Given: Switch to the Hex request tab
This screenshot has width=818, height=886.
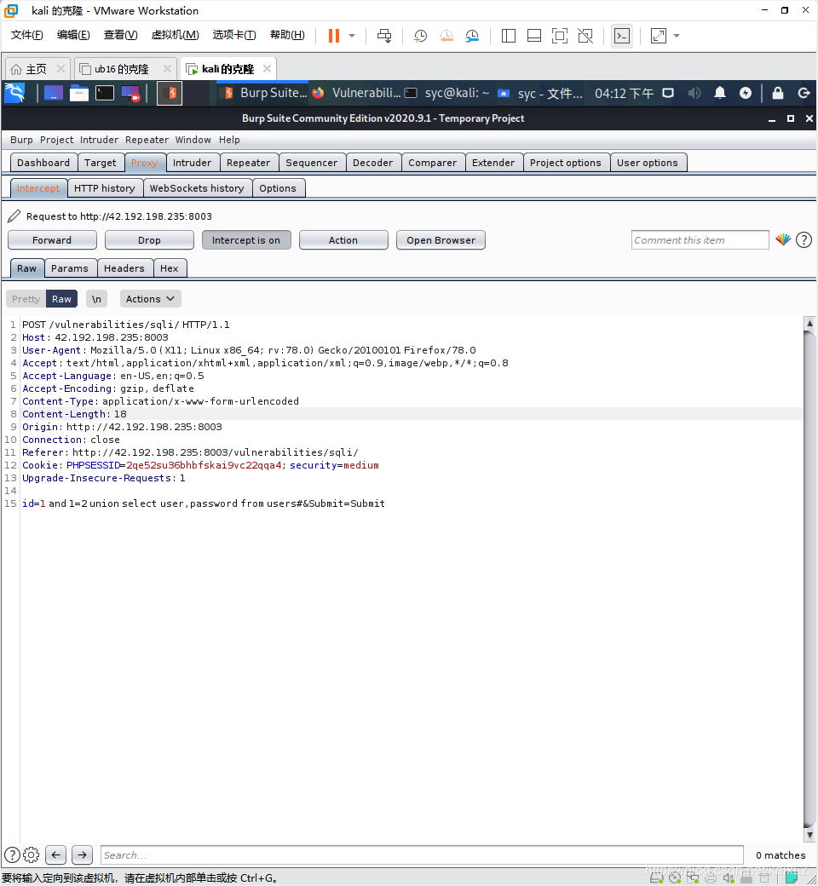Looking at the screenshot, I should point(169,268).
